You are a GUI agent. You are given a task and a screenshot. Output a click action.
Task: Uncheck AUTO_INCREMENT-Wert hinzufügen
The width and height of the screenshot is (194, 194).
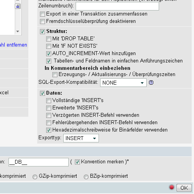(x=48, y=54)
